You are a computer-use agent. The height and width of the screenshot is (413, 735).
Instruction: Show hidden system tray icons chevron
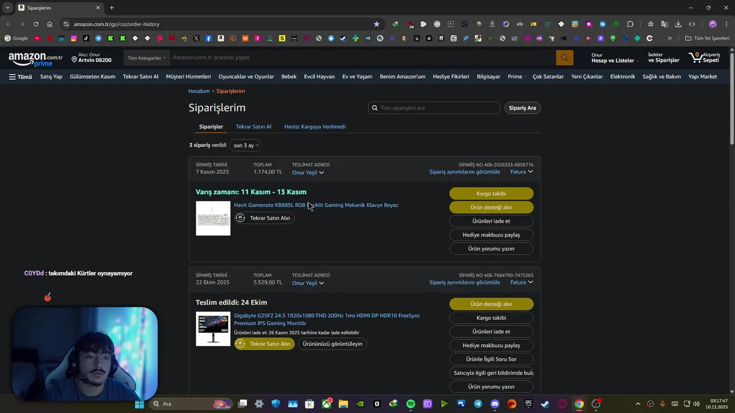point(637,404)
